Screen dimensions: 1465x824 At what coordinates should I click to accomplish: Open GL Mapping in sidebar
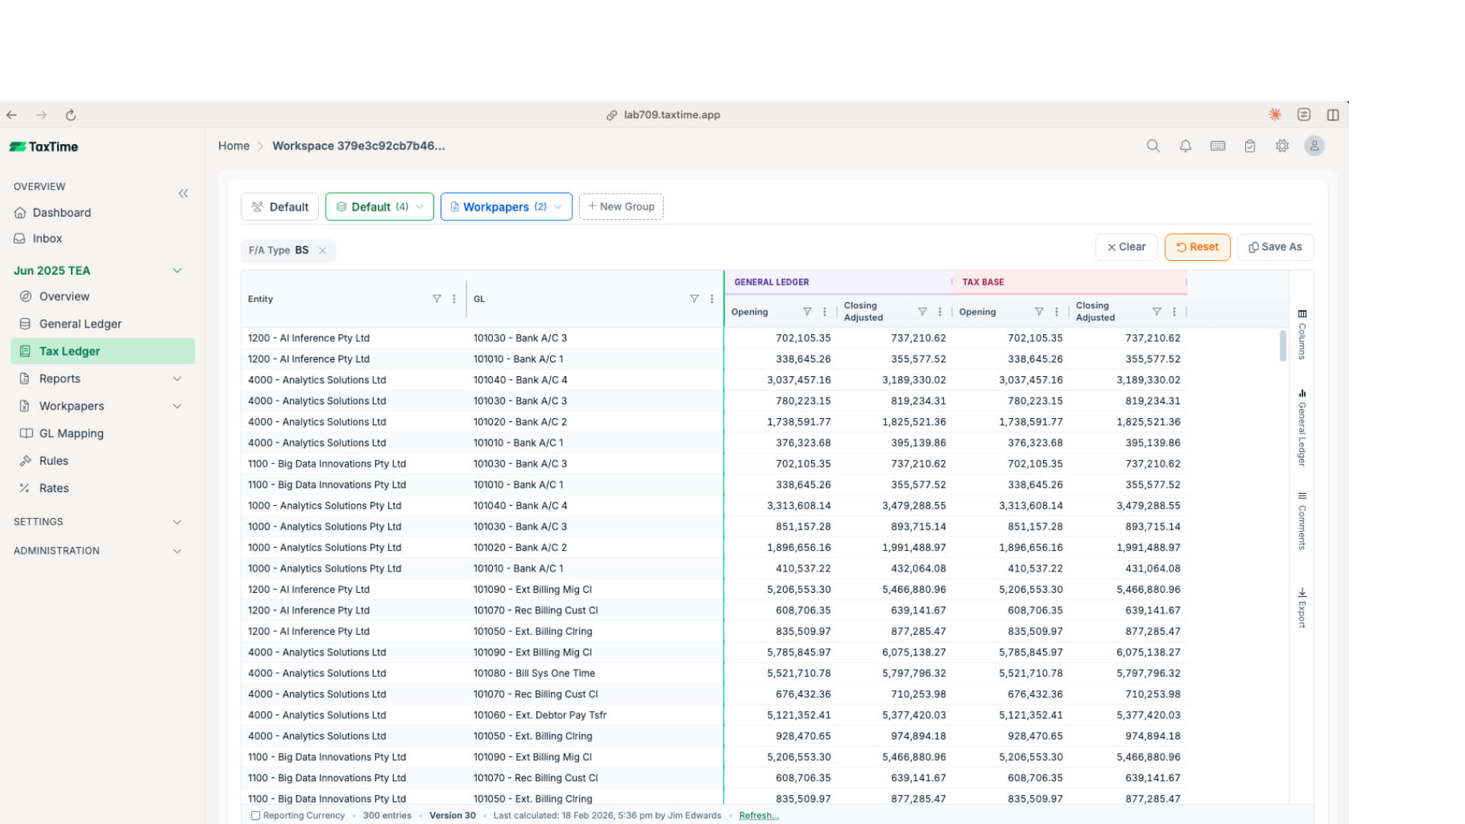pyautogui.click(x=71, y=433)
